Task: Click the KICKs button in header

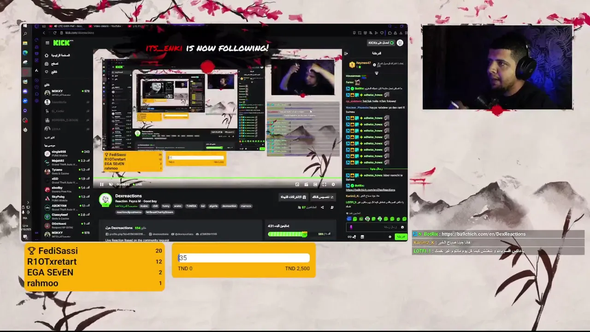Action: pyautogui.click(x=381, y=43)
